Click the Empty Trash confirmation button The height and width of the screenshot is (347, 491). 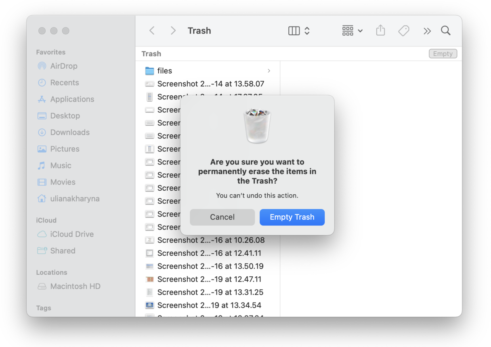[x=292, y=217]
